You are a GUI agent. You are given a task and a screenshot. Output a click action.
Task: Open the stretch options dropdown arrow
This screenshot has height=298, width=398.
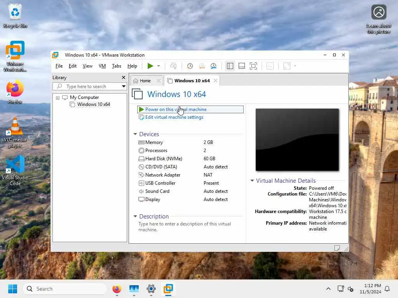[x=295, y=66]
